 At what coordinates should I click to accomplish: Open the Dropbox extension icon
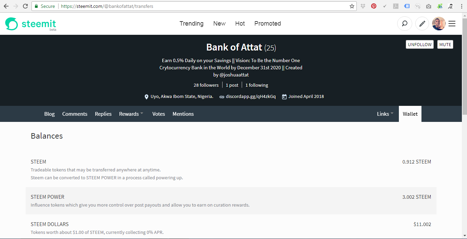click(363, 6)
